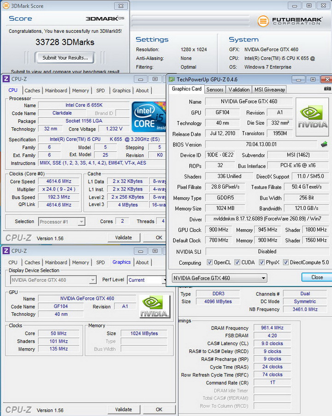Viewport: 332px width, 416px height.
Task: Open Caches tab in upper CPU-Z
Action: (x=32, y=90)
